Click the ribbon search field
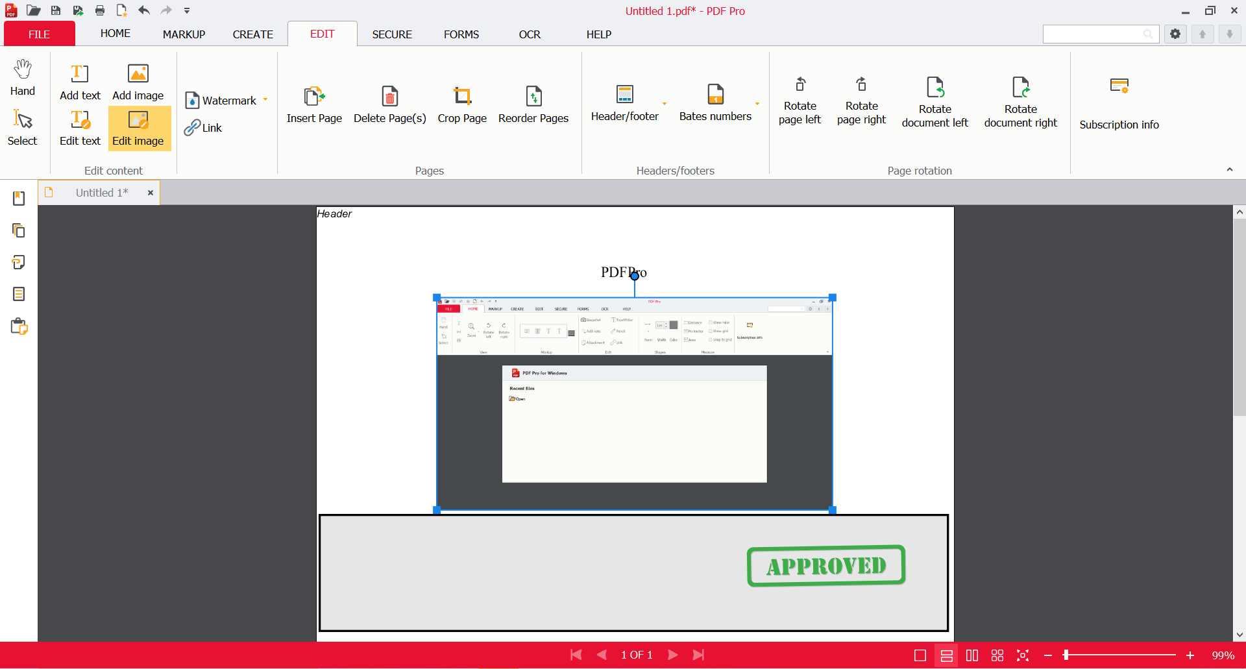The height and width of the screenshot is (669, 1246). (1101, 34)
